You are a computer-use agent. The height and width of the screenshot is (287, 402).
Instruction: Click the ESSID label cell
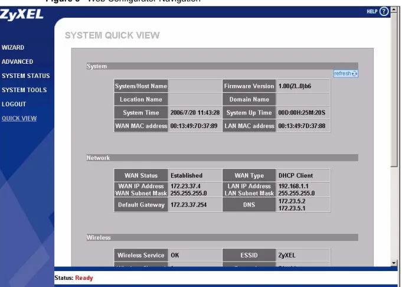(249, 255)
